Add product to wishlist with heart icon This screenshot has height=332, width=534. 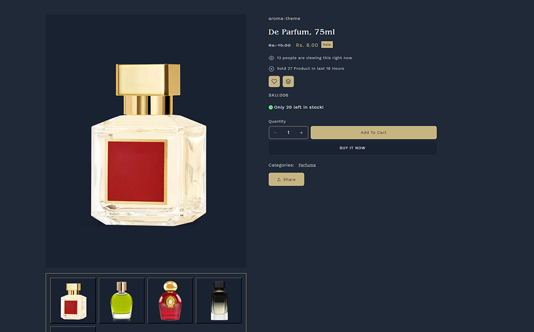click(274, 81)
